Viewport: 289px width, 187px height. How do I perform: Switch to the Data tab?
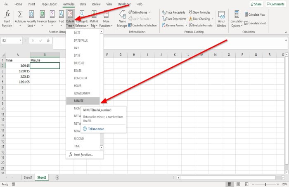83,4
